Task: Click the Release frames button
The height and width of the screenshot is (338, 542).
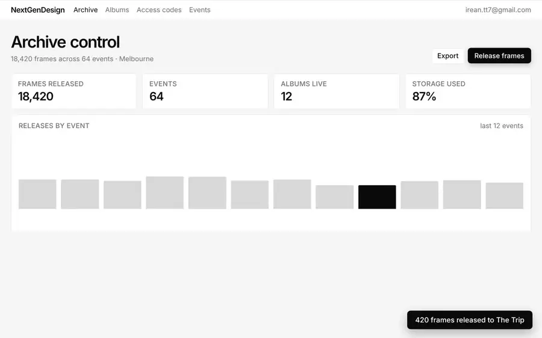Action: click(499, 55)
